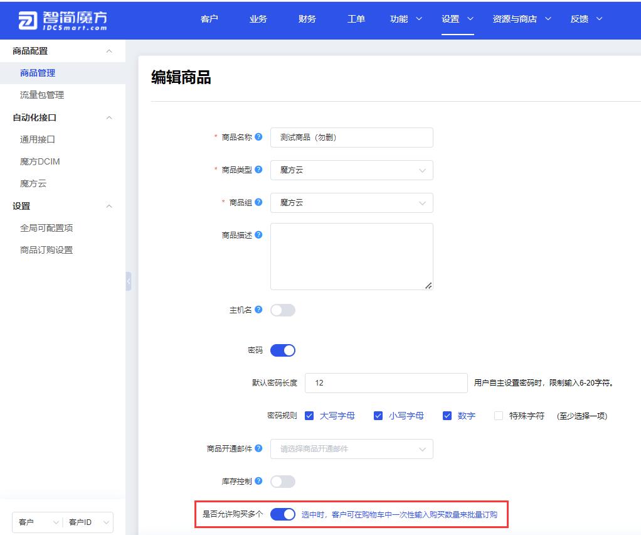Open help icon beside 主机名
Image resolution: width=641 pixels, height=535 pixels.
click(x=258, y=310)
